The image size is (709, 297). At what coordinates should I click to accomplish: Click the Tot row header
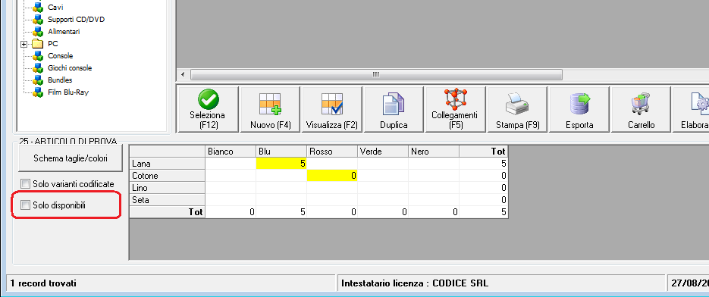(168, 211)
